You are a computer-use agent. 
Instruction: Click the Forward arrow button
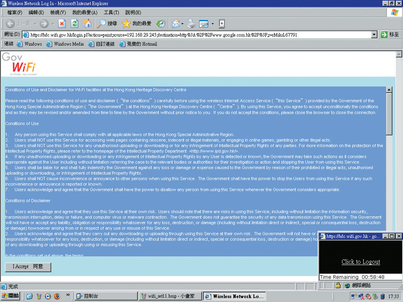(x=44, y=24)
